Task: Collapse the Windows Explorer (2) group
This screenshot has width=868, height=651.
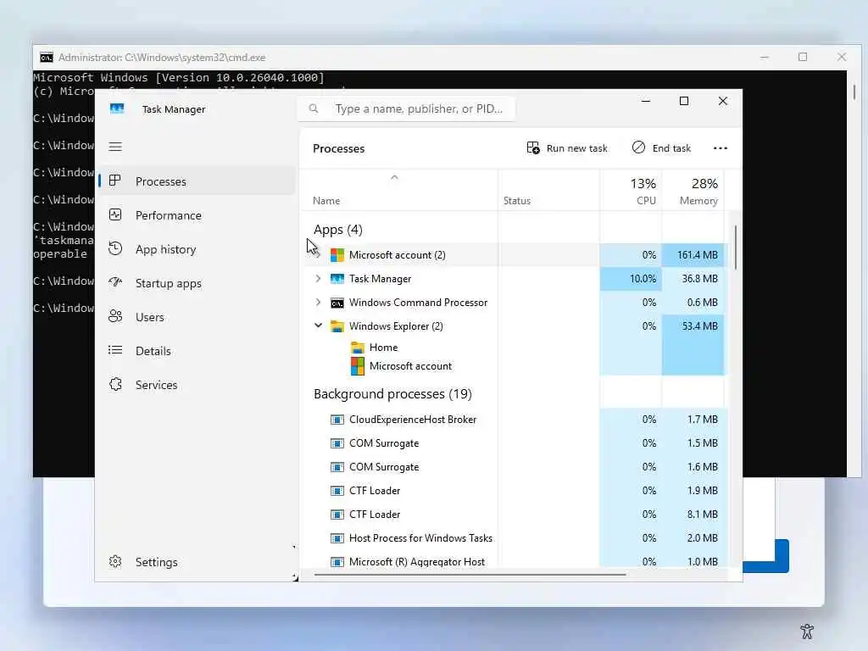Action: 319,325
